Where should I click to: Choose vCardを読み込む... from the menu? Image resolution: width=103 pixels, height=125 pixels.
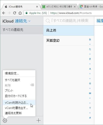(x=19, y=102)
